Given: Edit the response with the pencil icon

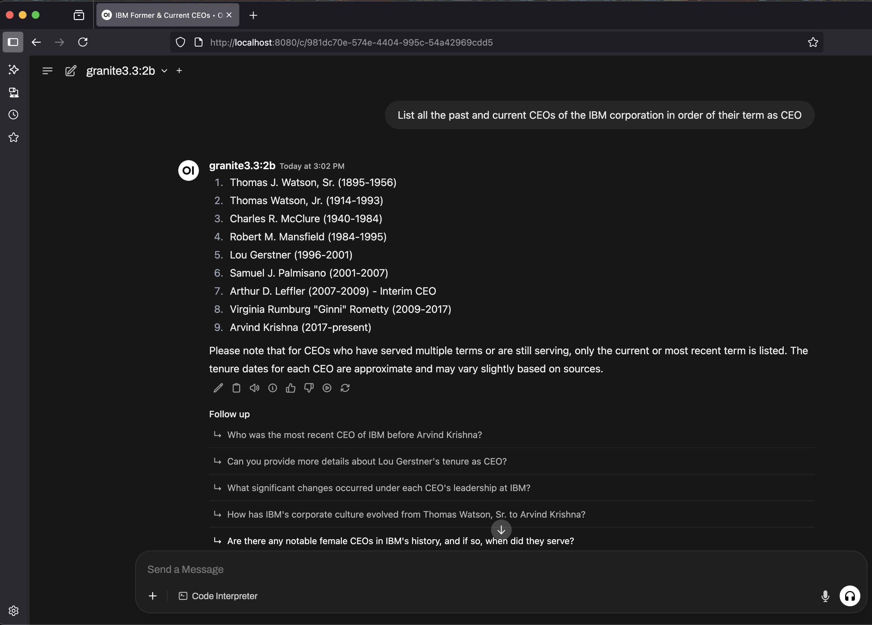Looking at the screenshot, I should click(218, 388).
